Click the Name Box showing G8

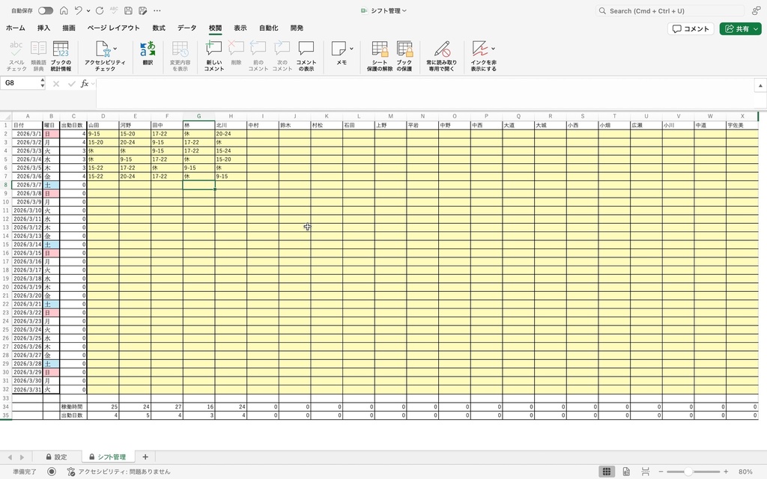tap(19, 83)
